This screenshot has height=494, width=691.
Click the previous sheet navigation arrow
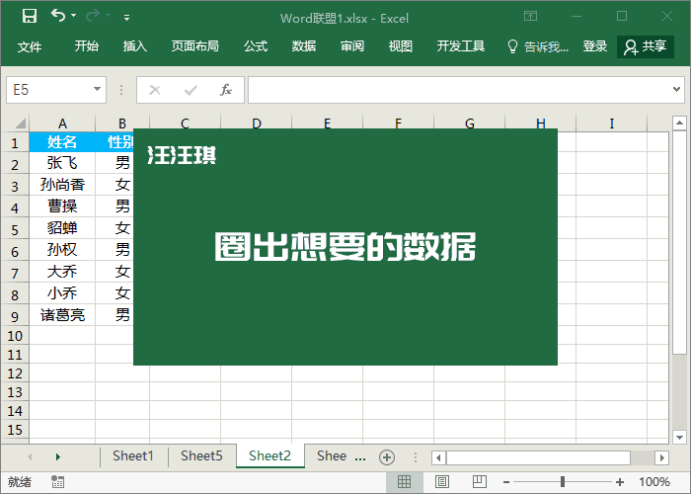pyautogui.click(x=30, y=456)
